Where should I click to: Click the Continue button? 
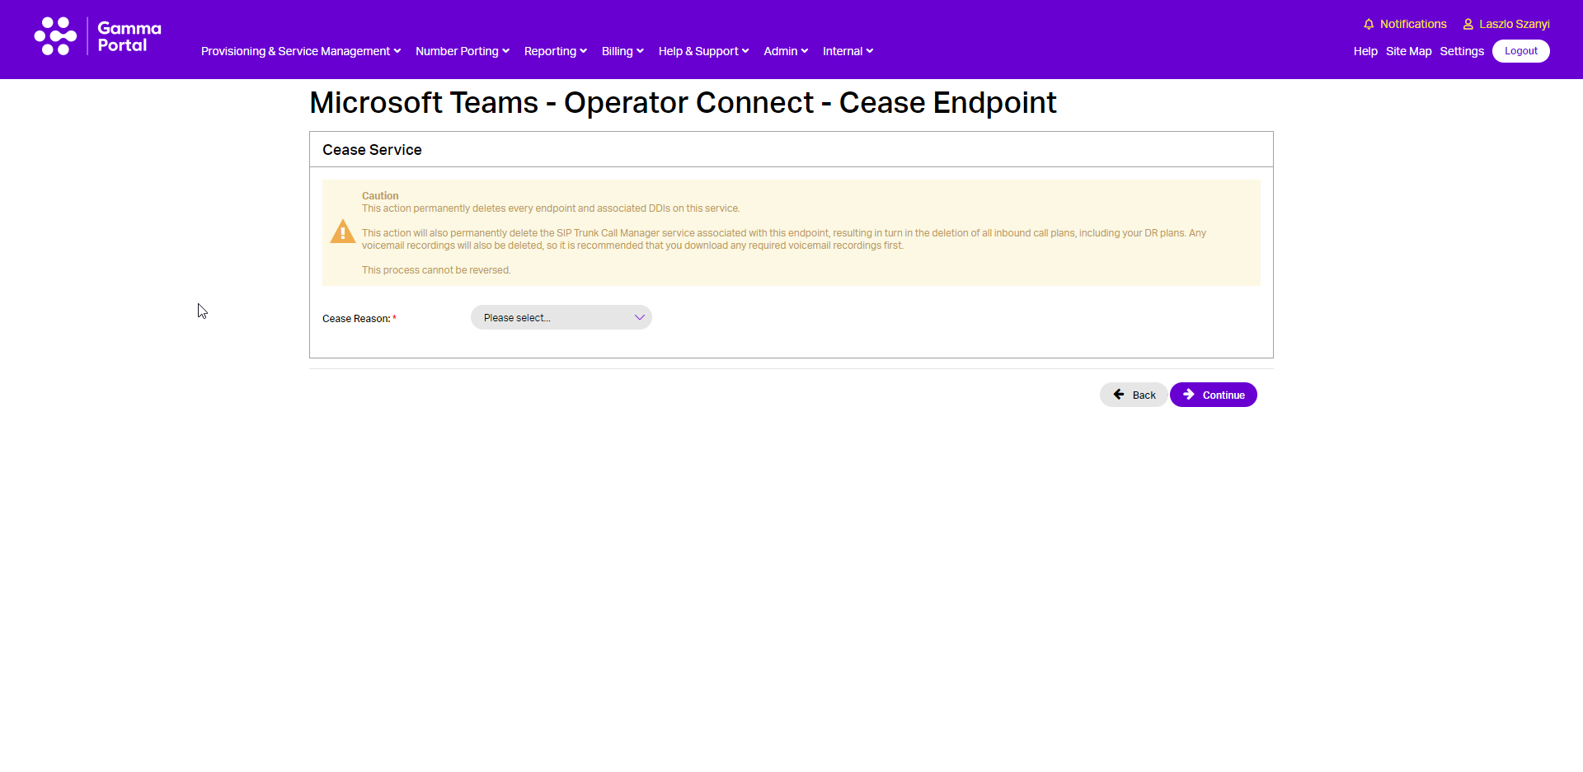click(1214, 395)
